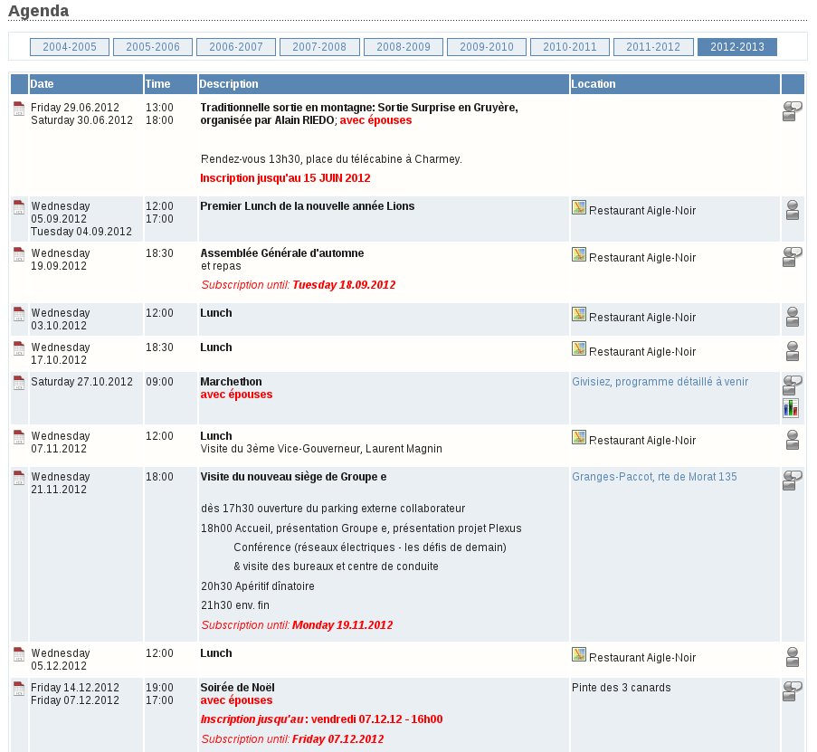817x752 pixels.
Task: Open calendar icon for 03.10.2012 Lunch
Action: 19,314
